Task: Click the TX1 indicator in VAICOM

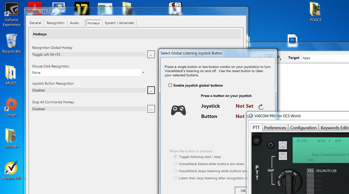Action: click(310, 171)
